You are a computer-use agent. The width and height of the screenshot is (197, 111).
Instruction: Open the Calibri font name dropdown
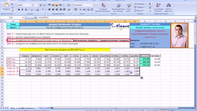31,5
